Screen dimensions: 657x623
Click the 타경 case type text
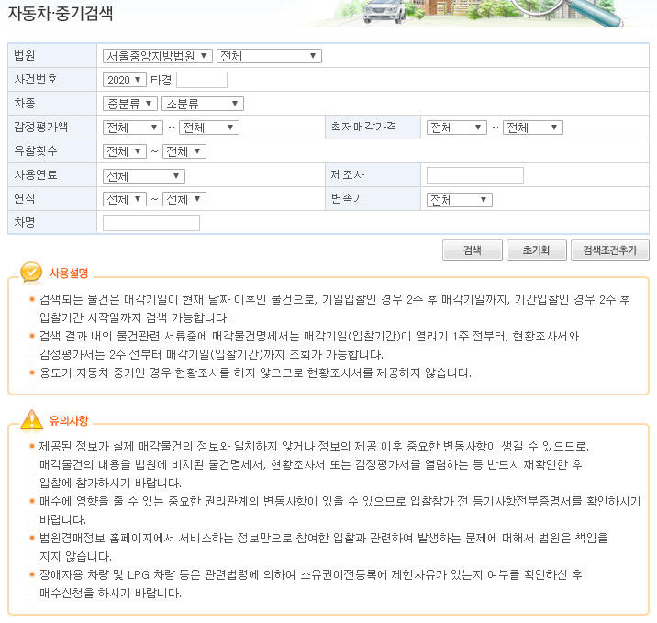coord(161,80)
